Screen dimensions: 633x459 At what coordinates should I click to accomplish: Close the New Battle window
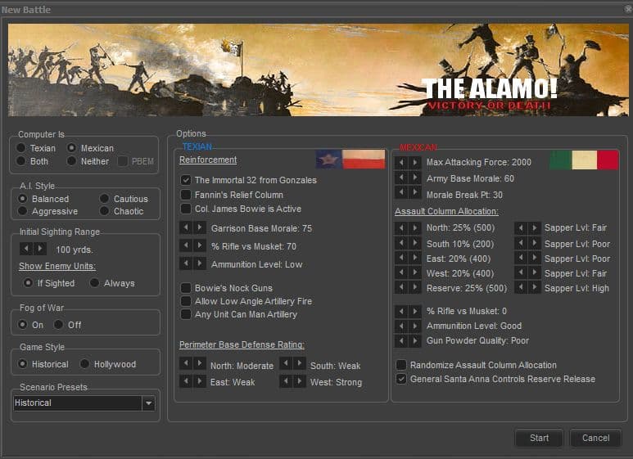[x=629, y=9]
